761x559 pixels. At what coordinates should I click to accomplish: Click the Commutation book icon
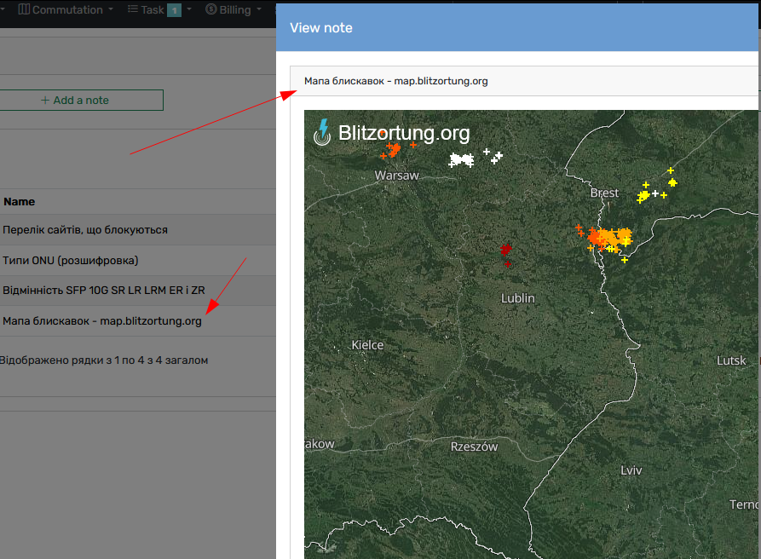tap(24, 9)
